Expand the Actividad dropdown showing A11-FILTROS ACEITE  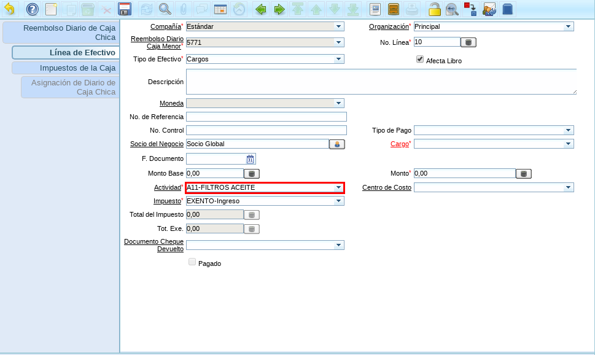point(338,187)
